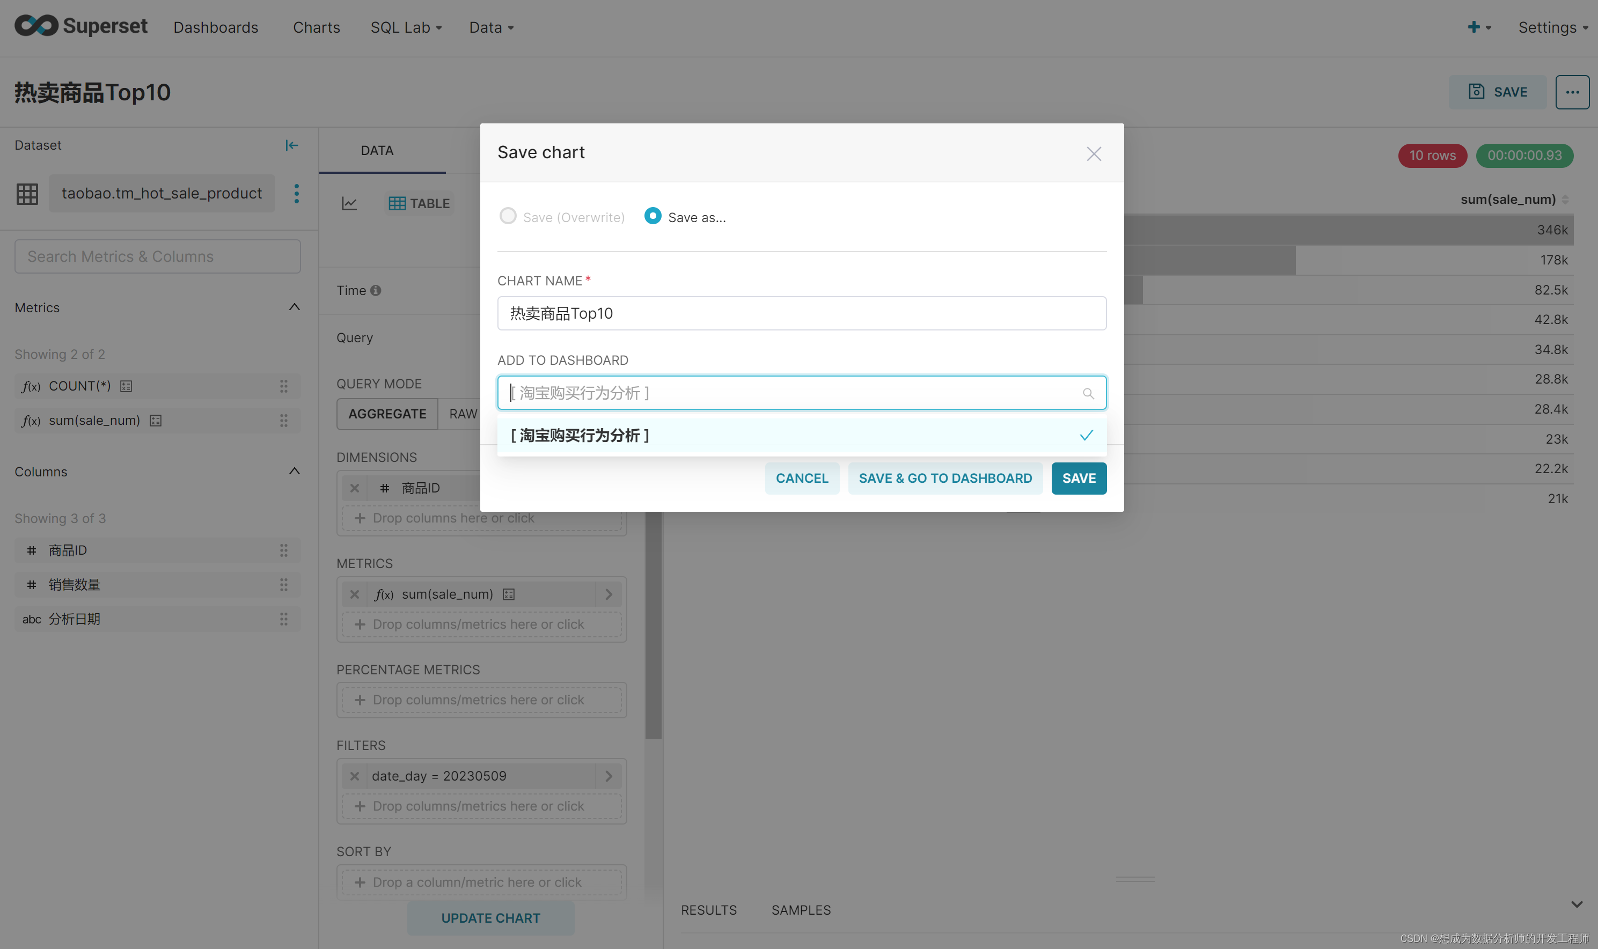Click the Chart Name input field
The height and width of the screenshot is (949, 1598).
coord(801,313)
